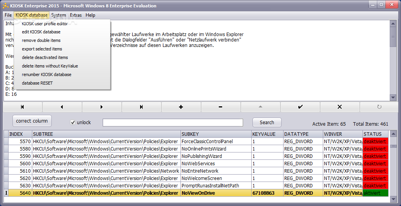Viewport: 401px width, 206px height.
Task: Click the DATATYPE column header
Action: [x=303, y=134]
